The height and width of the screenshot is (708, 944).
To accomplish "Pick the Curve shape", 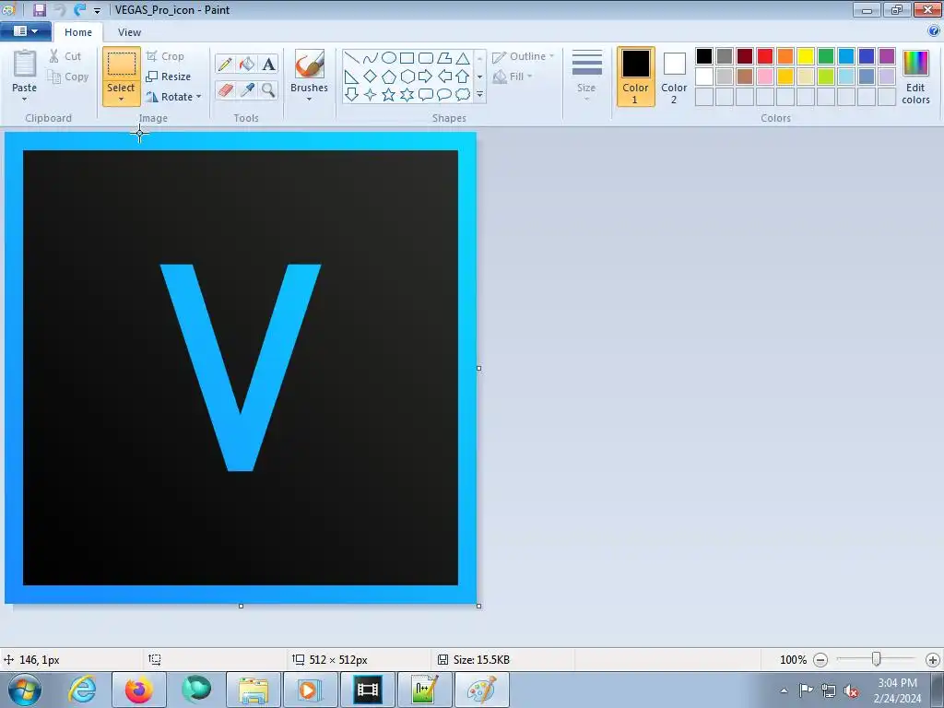I will click(x=371, y=58).
